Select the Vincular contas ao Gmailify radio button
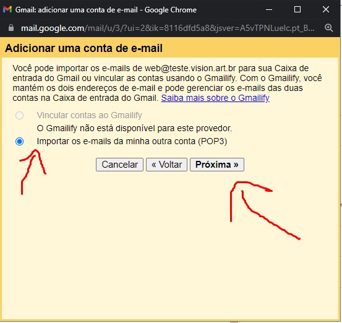Image resolution: width=342 pixels, height=323 pixels. tap(20, 115)
